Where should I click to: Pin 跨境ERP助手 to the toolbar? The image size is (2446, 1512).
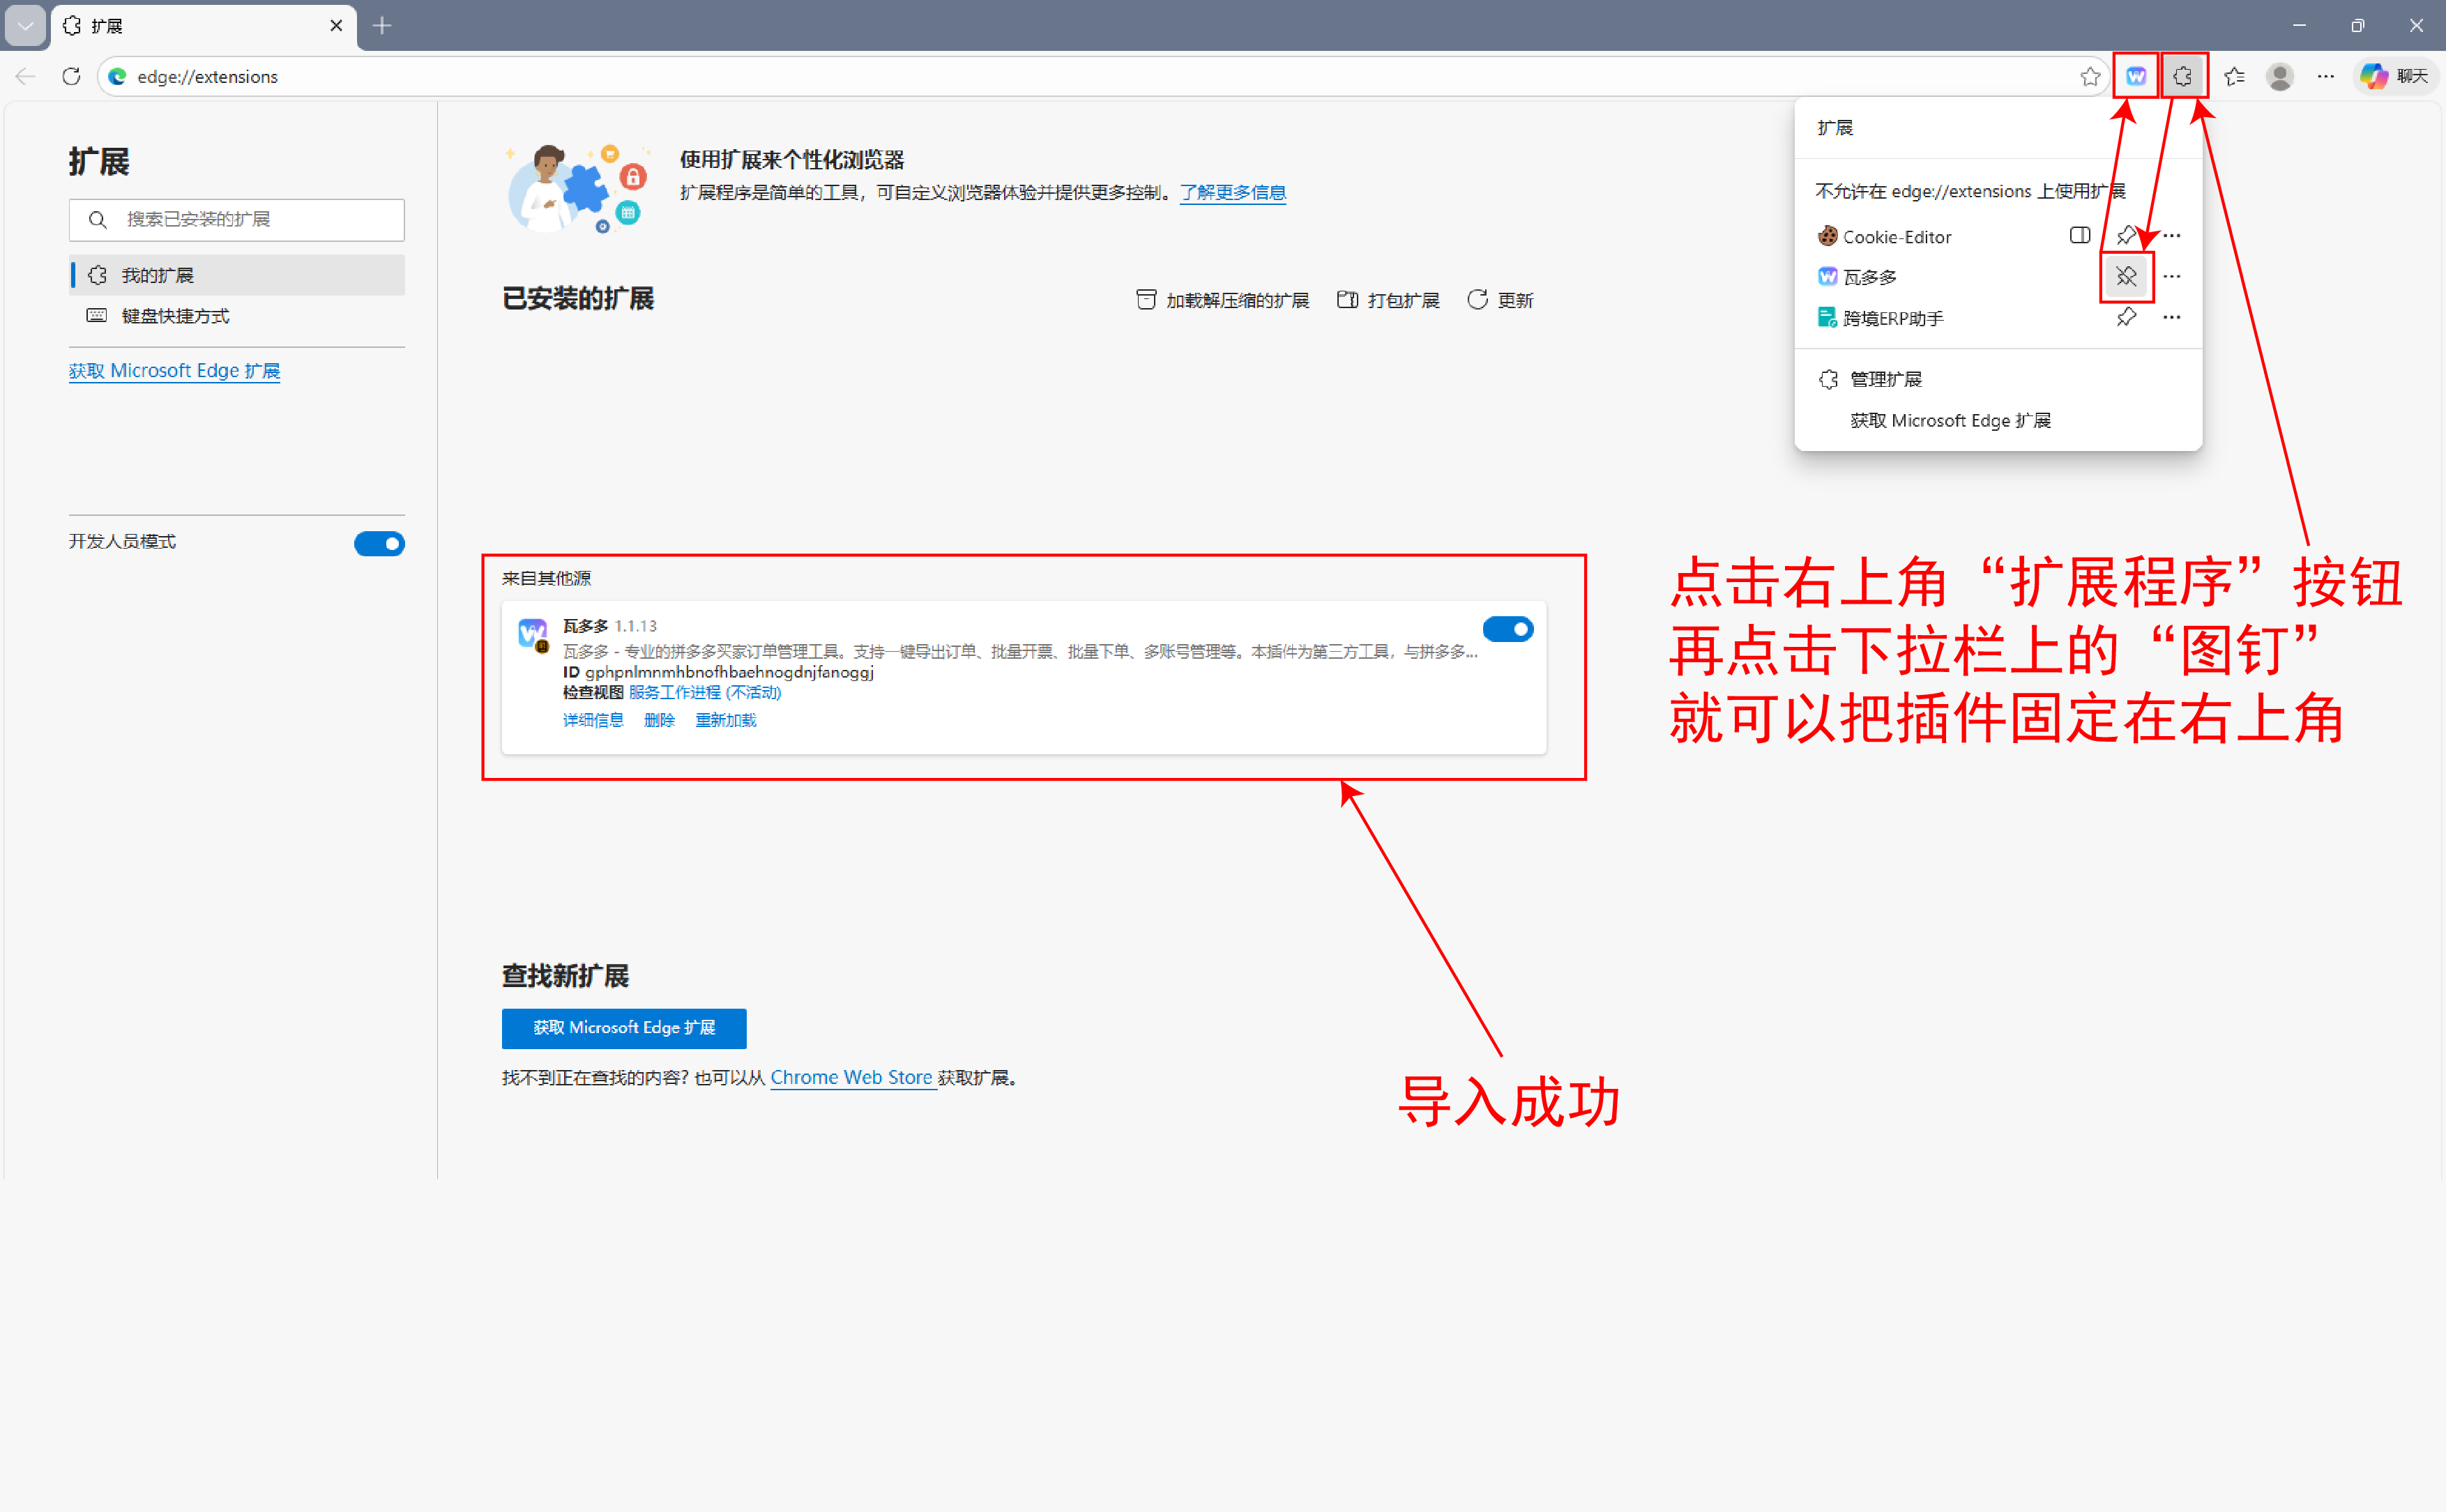(x=2127, y=317)
